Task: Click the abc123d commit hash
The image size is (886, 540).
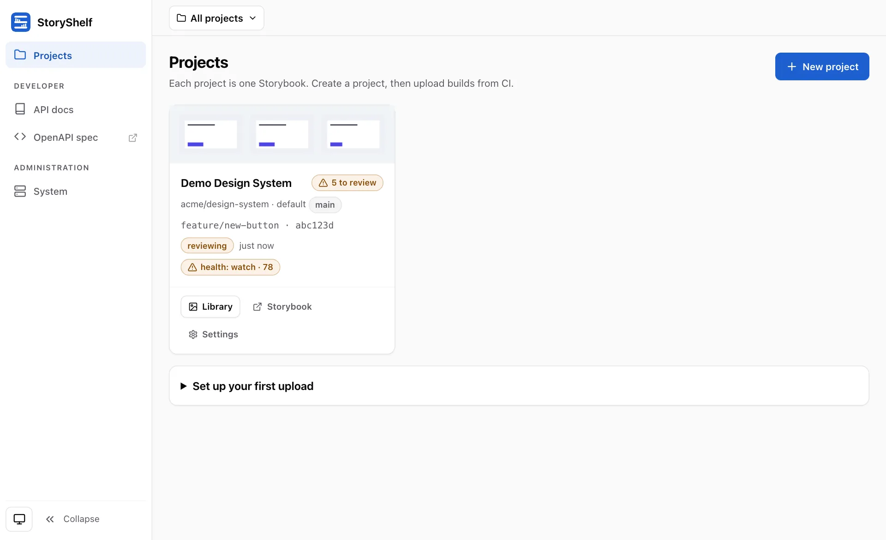Action: [314, 225]
